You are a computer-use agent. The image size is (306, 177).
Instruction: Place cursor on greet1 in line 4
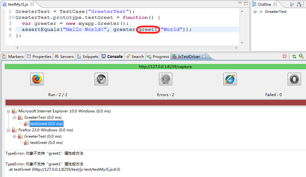tap(148, 29)
